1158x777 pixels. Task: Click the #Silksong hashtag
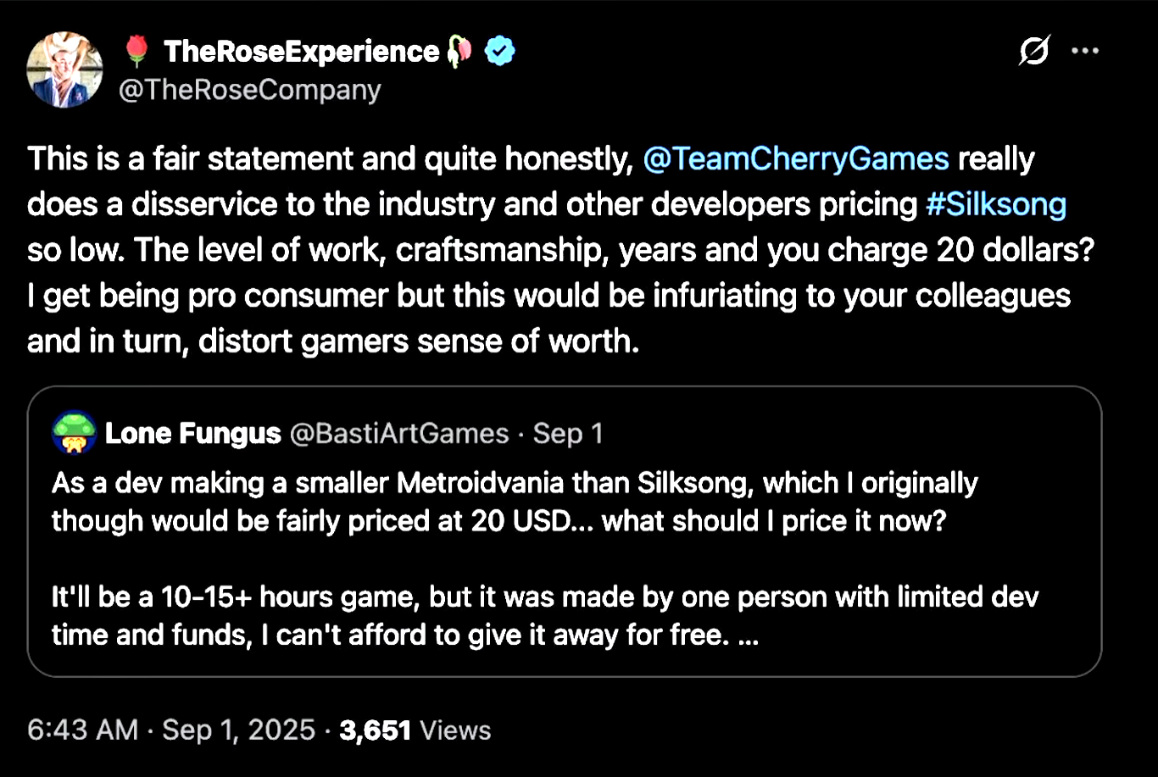point(996,206)
